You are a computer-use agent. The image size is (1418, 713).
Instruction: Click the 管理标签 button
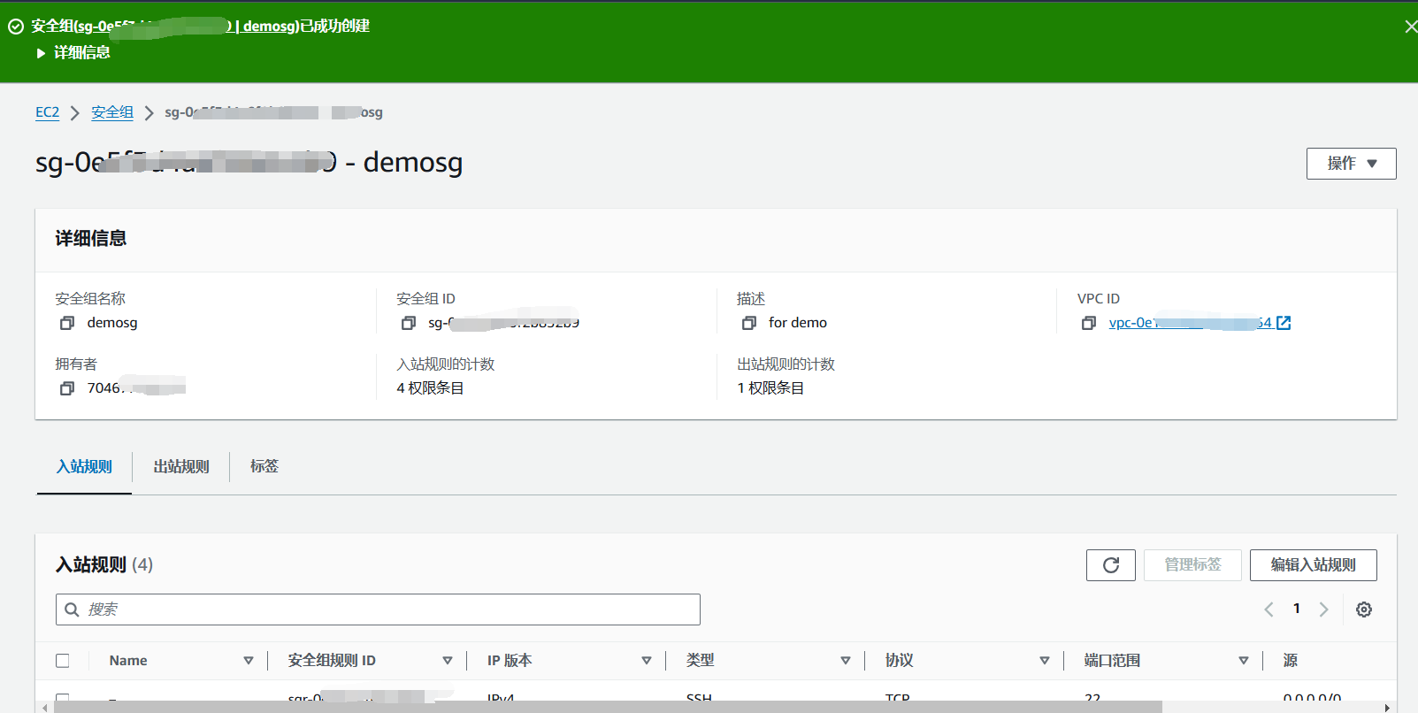coord(1192,565)
